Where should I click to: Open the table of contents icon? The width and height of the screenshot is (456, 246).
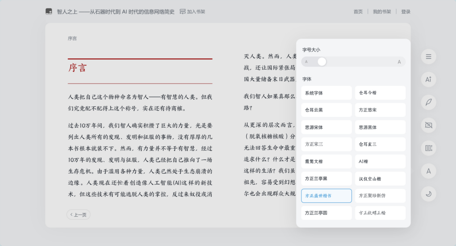click(428, 56)
